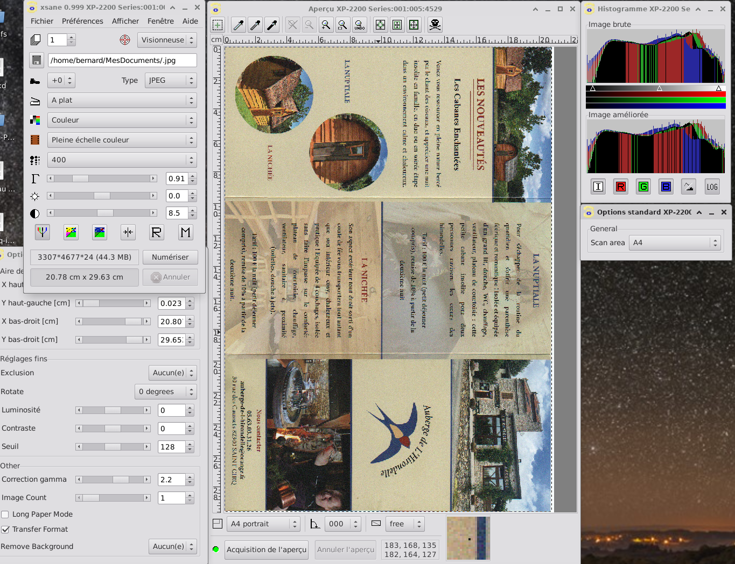Click the skull delete preview cache icon
Image resolution: width=735 pixels, height=564 pixels.
pos(435,25)
